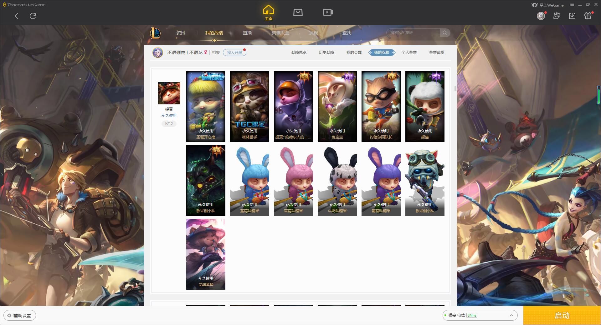Open the 兔宝宝 skin card

(337, 107)
